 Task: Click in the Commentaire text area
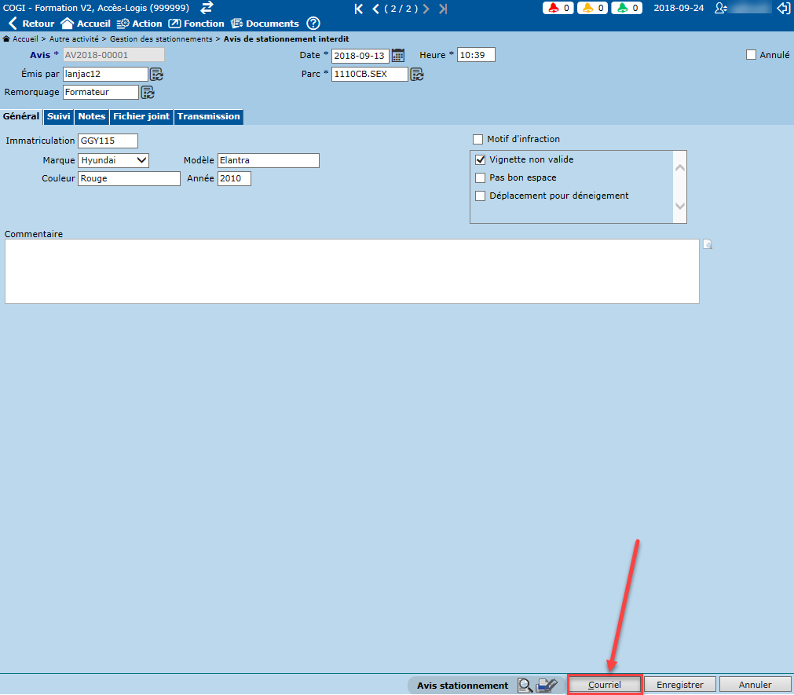pos(352,271)
